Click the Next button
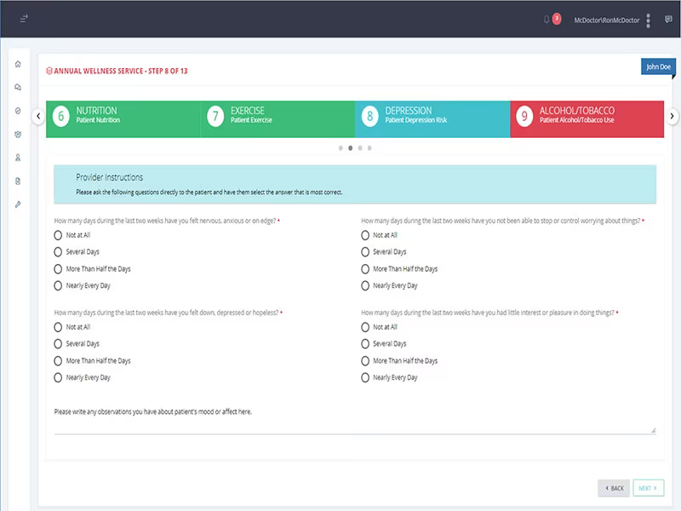The width and height of the screenshot is (681, 511). [x=648, y=488]
